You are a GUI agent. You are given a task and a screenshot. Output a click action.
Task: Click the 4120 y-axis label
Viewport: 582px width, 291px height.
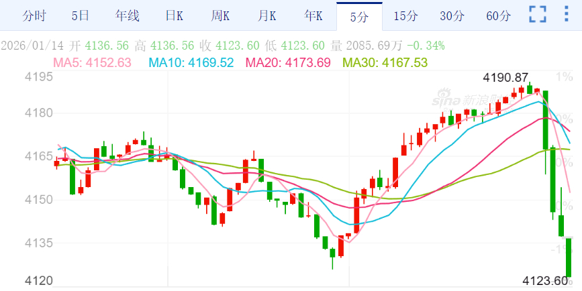39,282
